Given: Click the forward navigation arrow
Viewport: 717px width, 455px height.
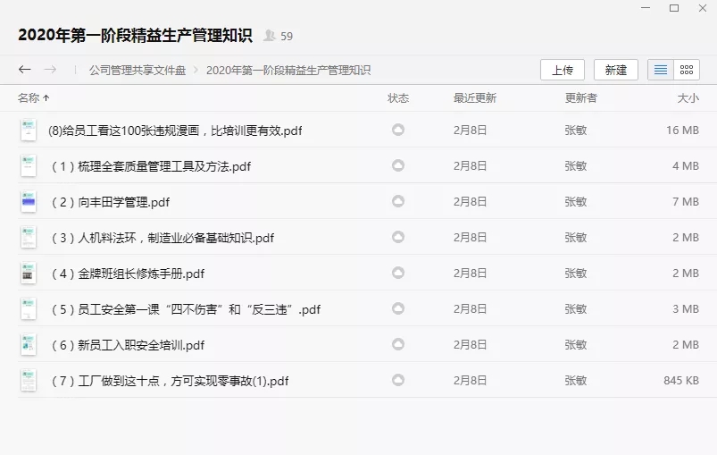Looking at the screenshot, I should tap(51, 70).
